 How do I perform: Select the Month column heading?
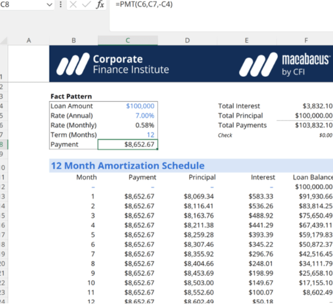pos(86,177)
